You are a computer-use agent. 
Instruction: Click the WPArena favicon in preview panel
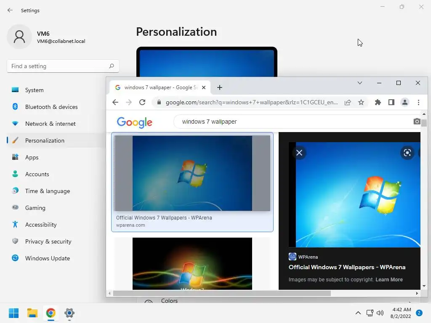point(292,257)
